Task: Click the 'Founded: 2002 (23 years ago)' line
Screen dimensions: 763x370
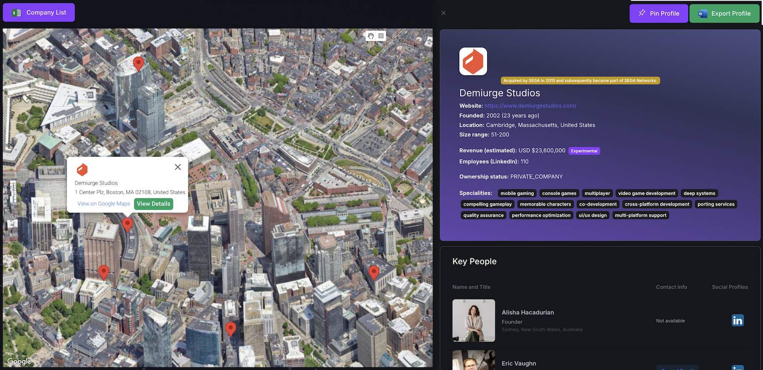Action: (499, 116)
